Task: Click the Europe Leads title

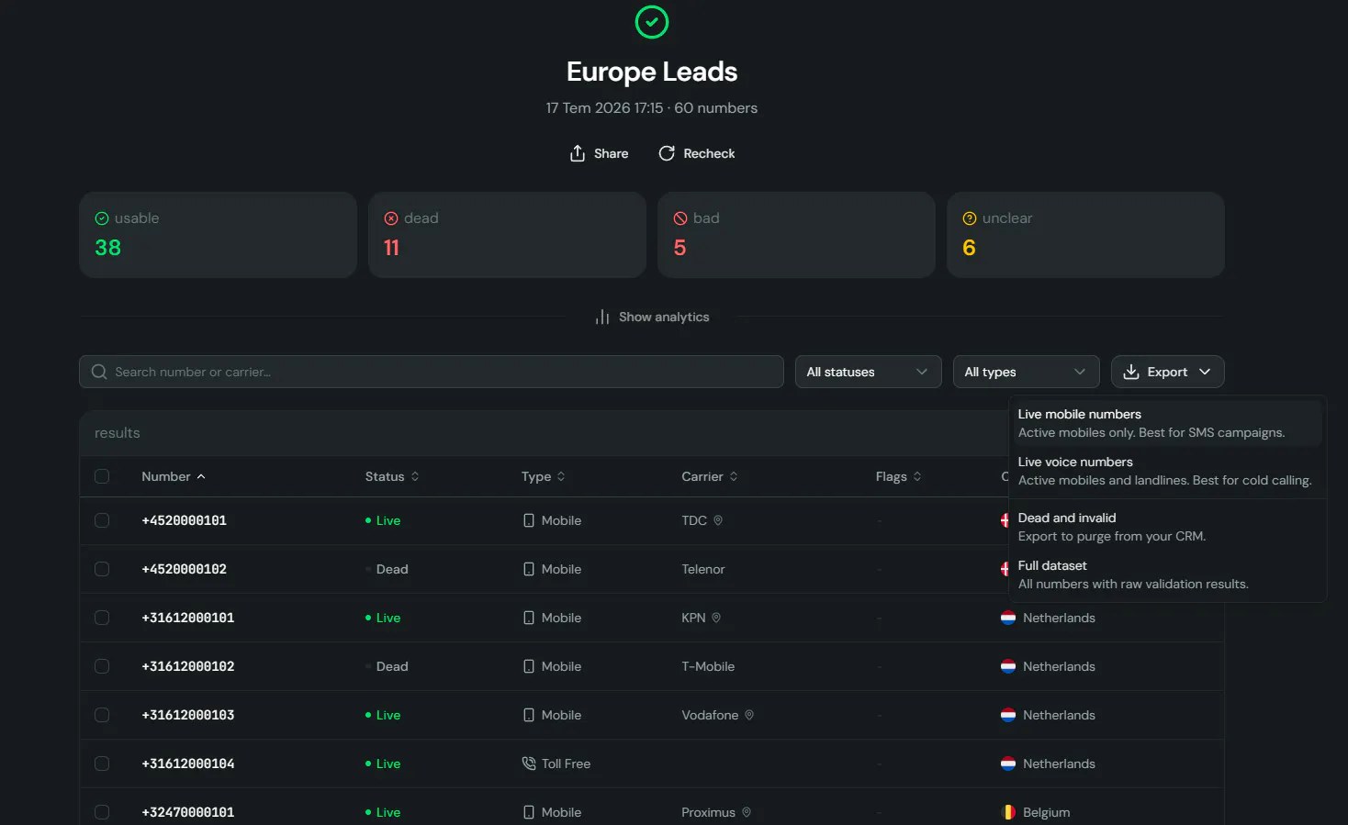Action: (x=652, y=72)
